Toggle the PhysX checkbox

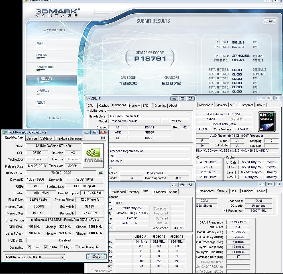62,247
